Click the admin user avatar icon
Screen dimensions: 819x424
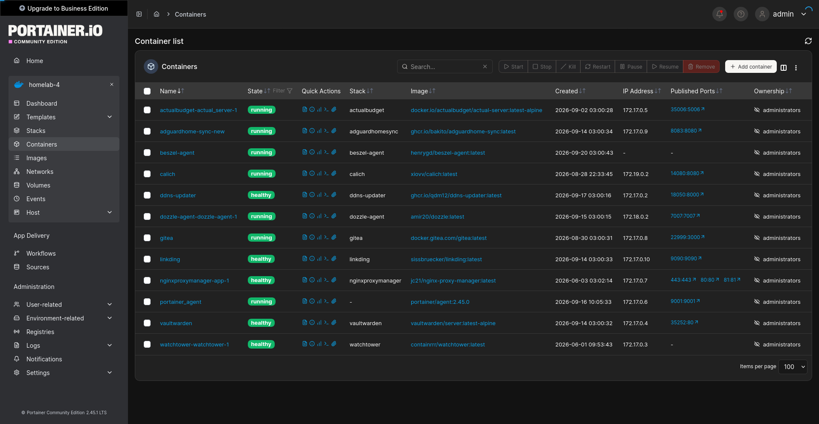coord(762,14)
